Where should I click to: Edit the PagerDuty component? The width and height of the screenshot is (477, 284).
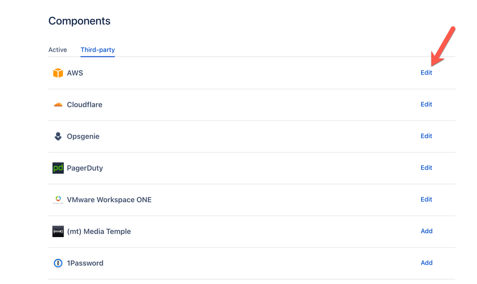click(x=426, y=168)
